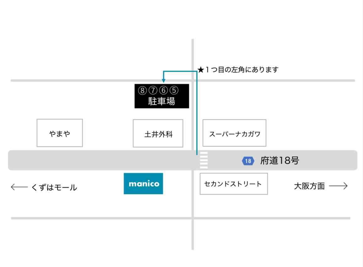Click the くずはモール direction text
This screenshot has width=363, height=267.
54,187
